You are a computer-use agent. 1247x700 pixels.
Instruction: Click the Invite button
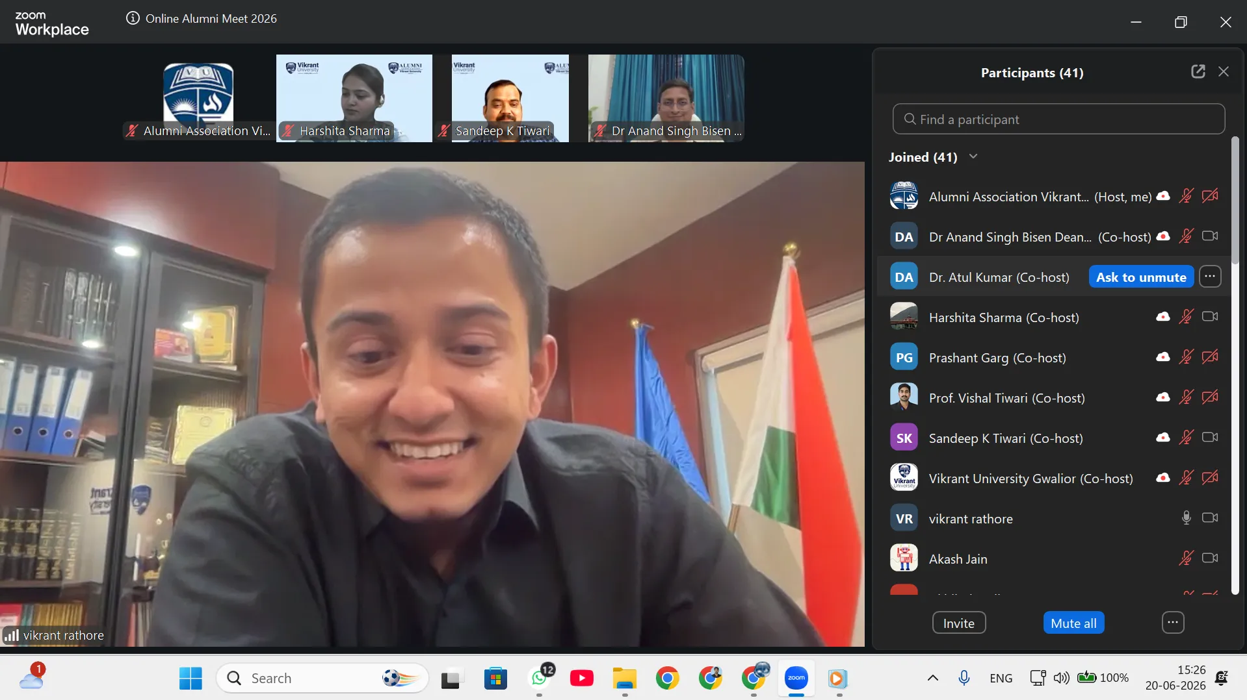(x=959, y=623)
